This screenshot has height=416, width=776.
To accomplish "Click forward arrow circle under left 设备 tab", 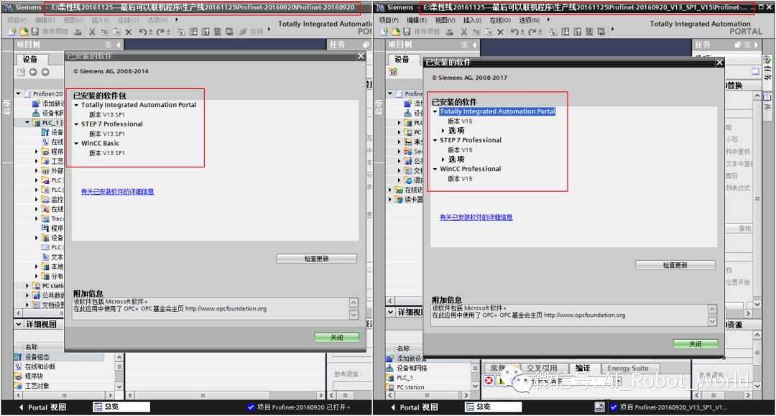I will (45, 73).
